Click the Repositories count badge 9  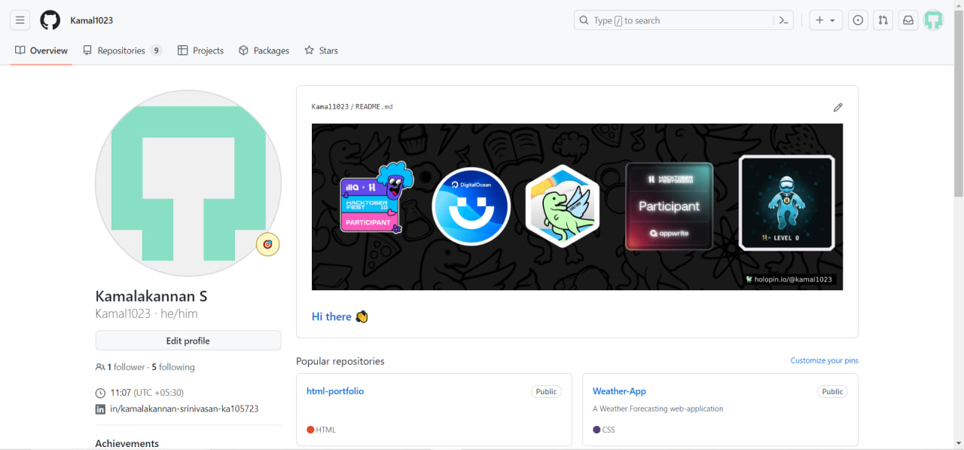click(x=156, y=51)
